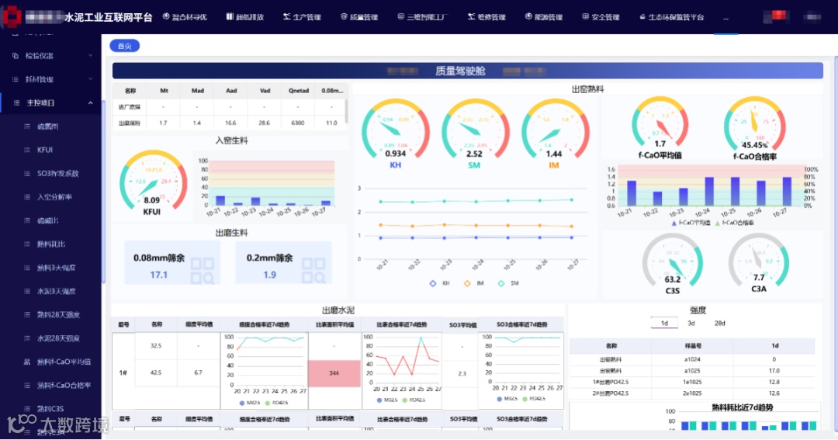
Task: Open the user avatar in the header
Action: tap(777, 16)
